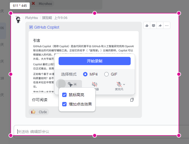Collapse the mouse effects options arrow
This screenshot has width=189, height=144.
click(x=75, y=84)
